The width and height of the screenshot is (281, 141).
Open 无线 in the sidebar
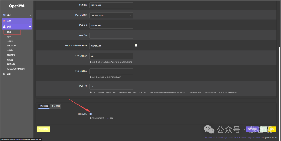click(9, 37)
